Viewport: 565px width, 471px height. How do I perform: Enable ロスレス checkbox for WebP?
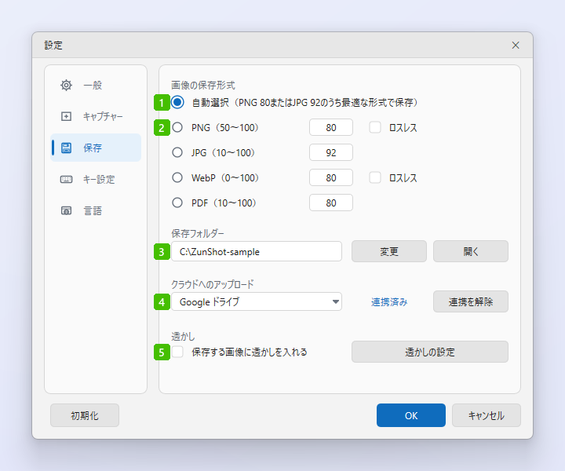pos(375,177)
